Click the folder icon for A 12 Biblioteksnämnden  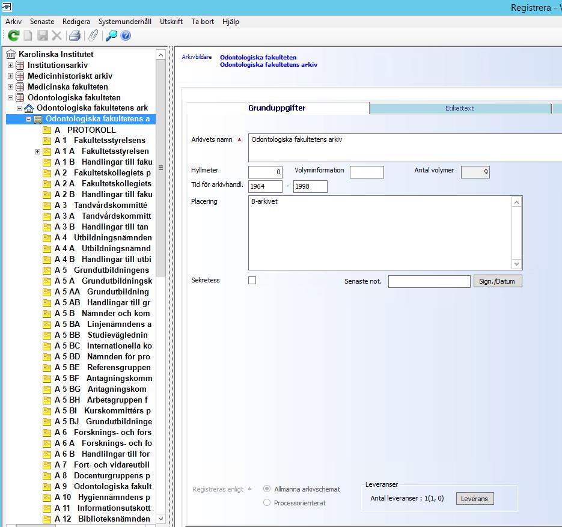(47, 519)
